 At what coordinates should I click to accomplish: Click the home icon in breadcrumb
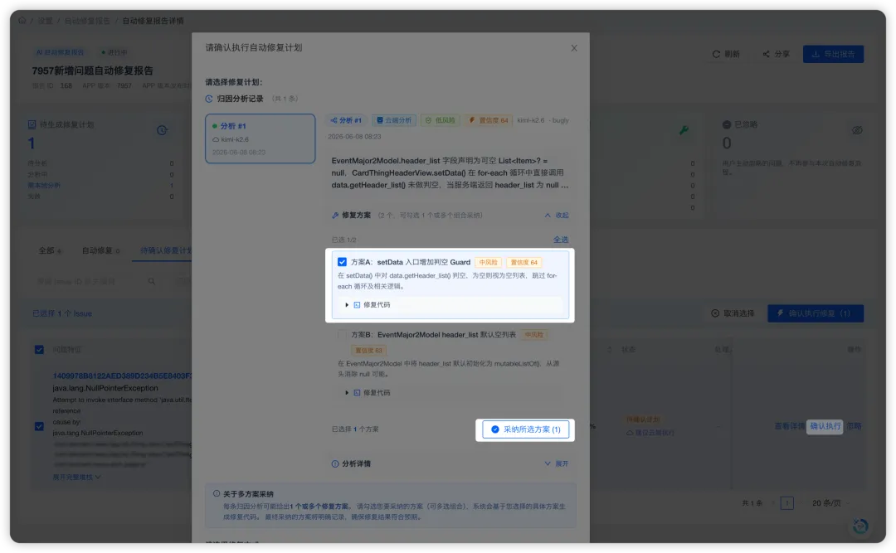click(22, 21)
